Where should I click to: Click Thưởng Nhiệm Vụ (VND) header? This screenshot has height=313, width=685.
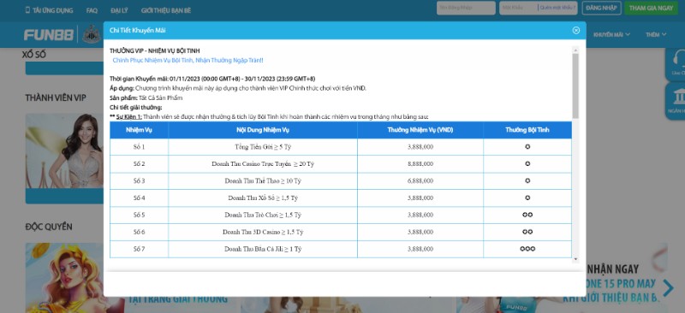(x=420, y=130)
